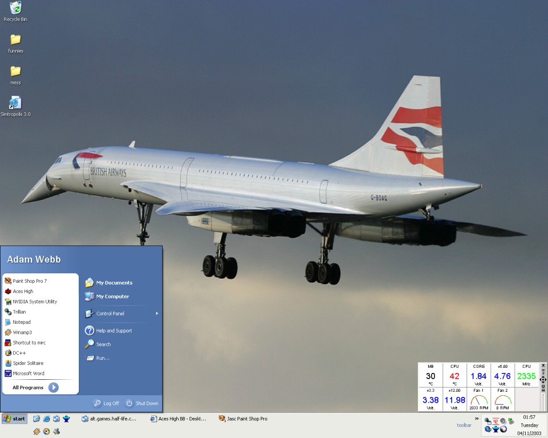Select the Simtropolis 3.0 shortcut icon
This screenshot has width=548, height=438.
15,107
